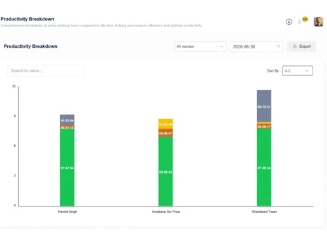Click Harshit Singh's orange bar segment
327x245 pixels.
[67, 127]
